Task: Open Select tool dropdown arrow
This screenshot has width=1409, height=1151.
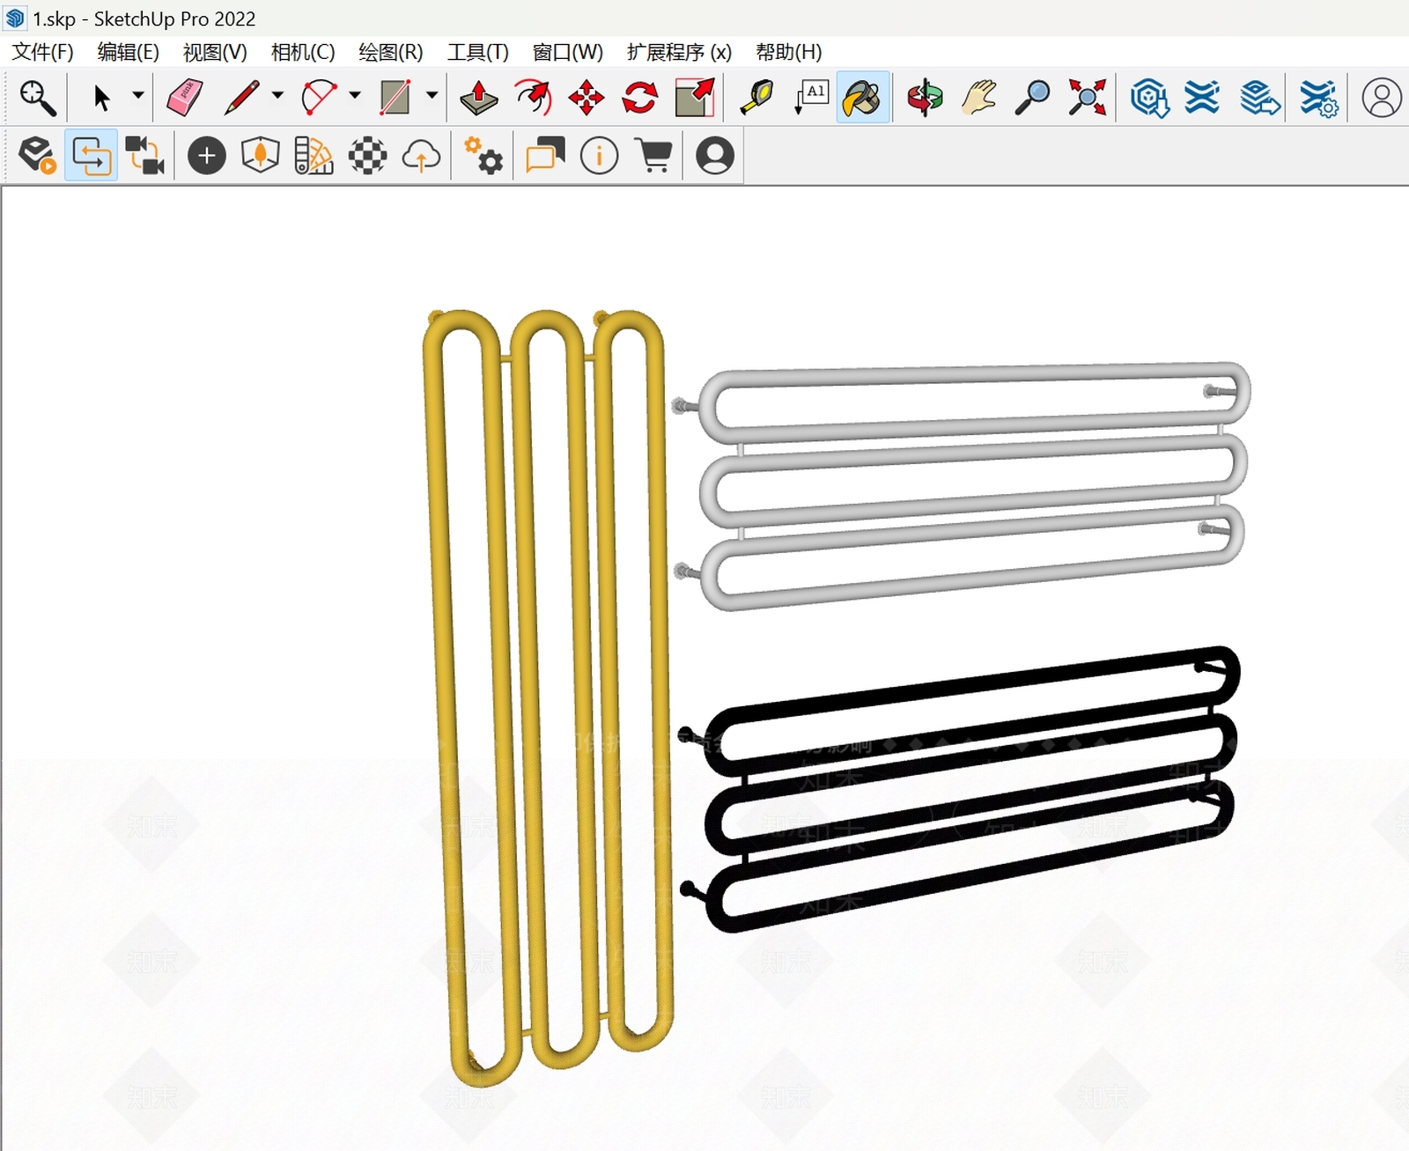Action: point(138,95)
